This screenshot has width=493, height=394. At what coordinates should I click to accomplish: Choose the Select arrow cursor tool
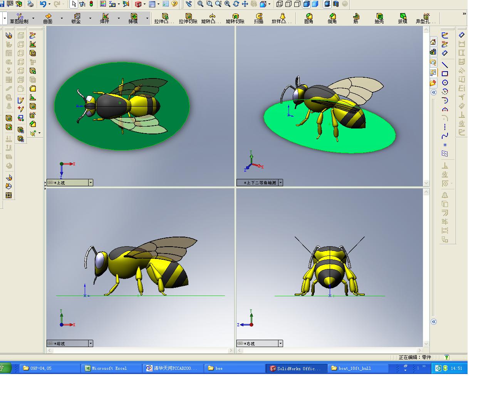74,4
